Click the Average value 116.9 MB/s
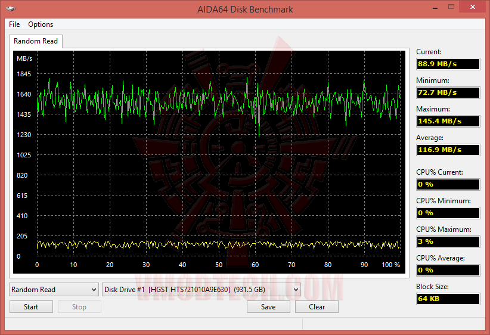The width and height of the screenshot is (490, 335). pyautogui.click(x=448, y=150)
